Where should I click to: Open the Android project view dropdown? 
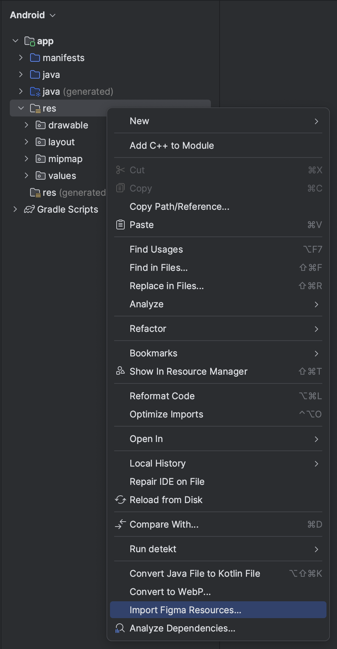coord(33,15)
